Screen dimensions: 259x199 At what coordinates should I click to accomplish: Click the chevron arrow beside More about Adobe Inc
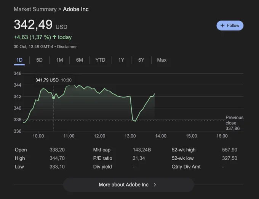click(x=155, y=185)
